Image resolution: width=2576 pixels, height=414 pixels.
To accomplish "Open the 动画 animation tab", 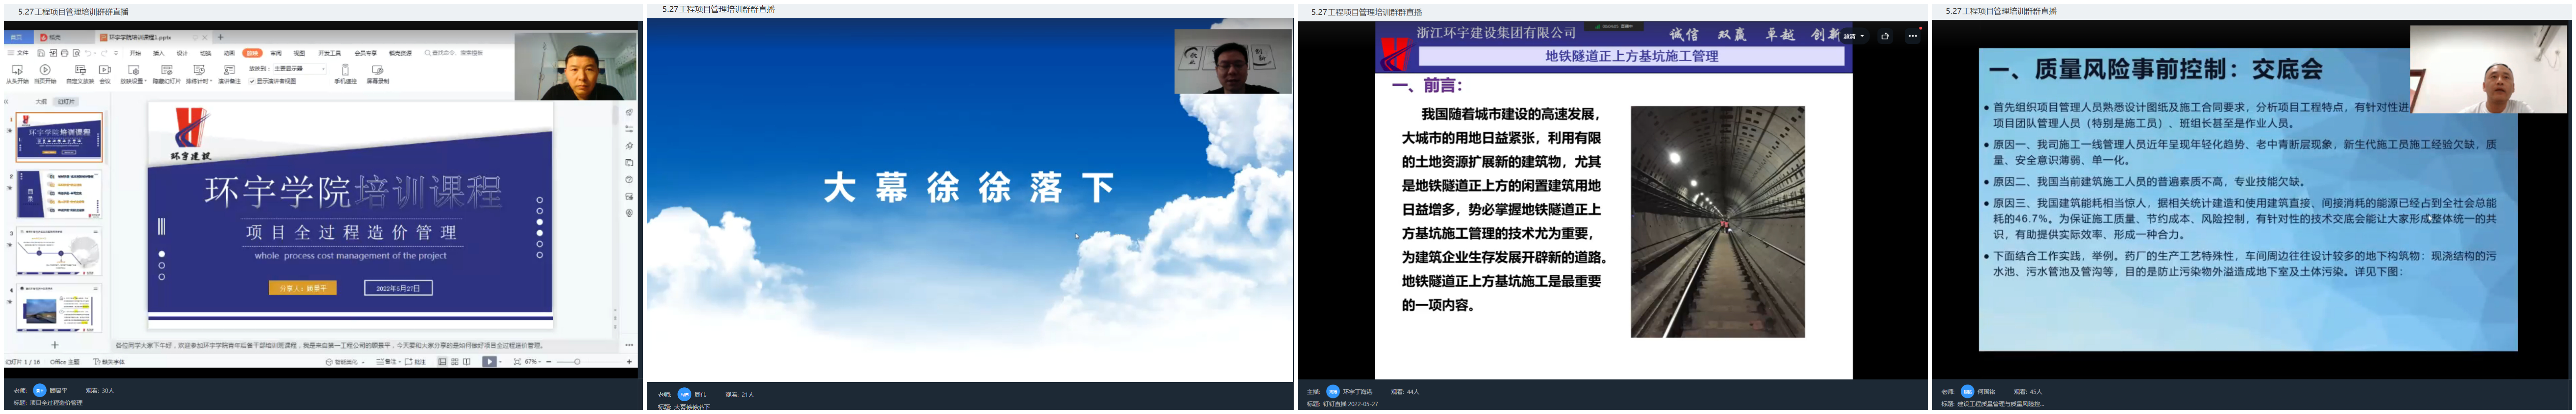I will [x=229, y=53].
